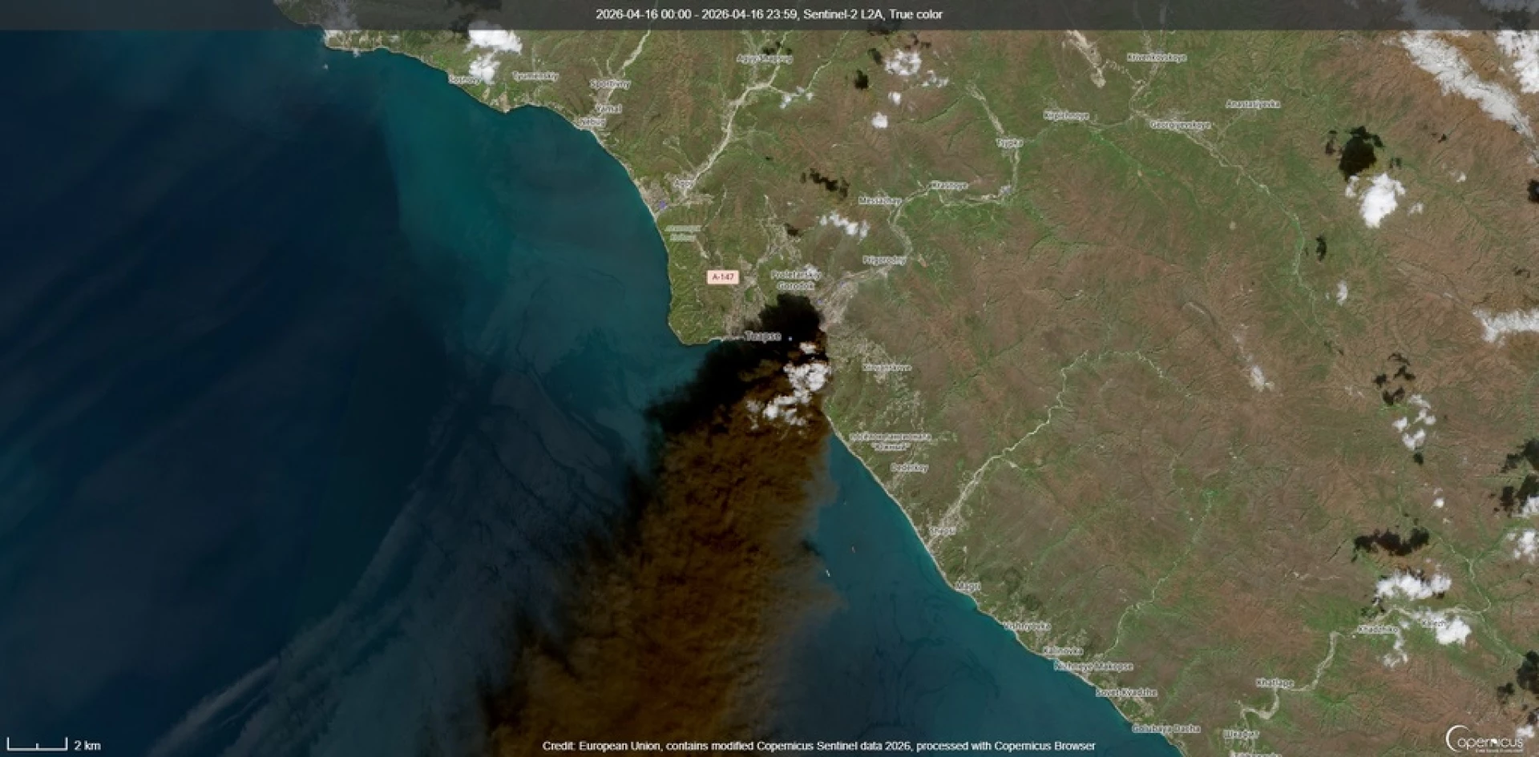This screenshot has height=757, width=1539.
Task: Click the A-147 highway shield
Action: pos(722,277)
